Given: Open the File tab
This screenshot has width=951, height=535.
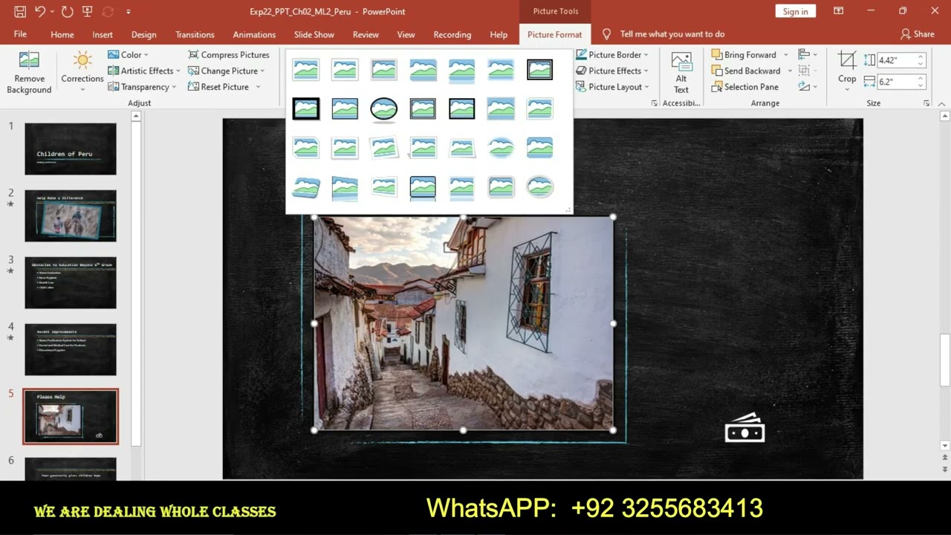Looking at the screenshot, I should [20, 34].
